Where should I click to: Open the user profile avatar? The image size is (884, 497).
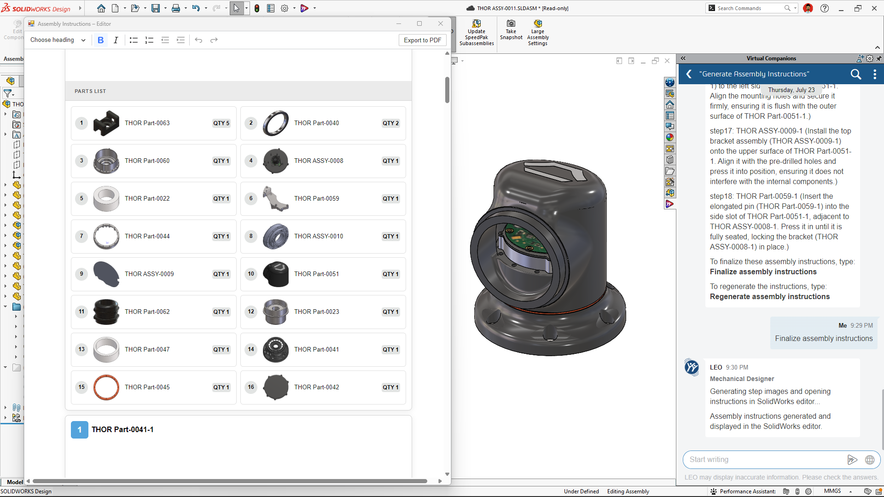(808, 8)
